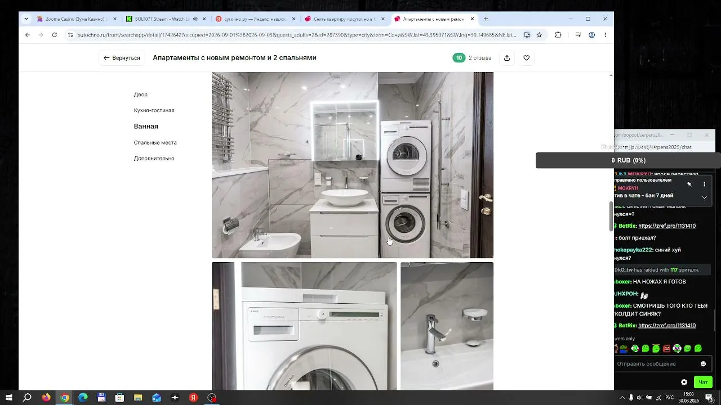
Task: Open the Chrome tab search dropdown
Action: pyautogui.click(x=26, y=19)
